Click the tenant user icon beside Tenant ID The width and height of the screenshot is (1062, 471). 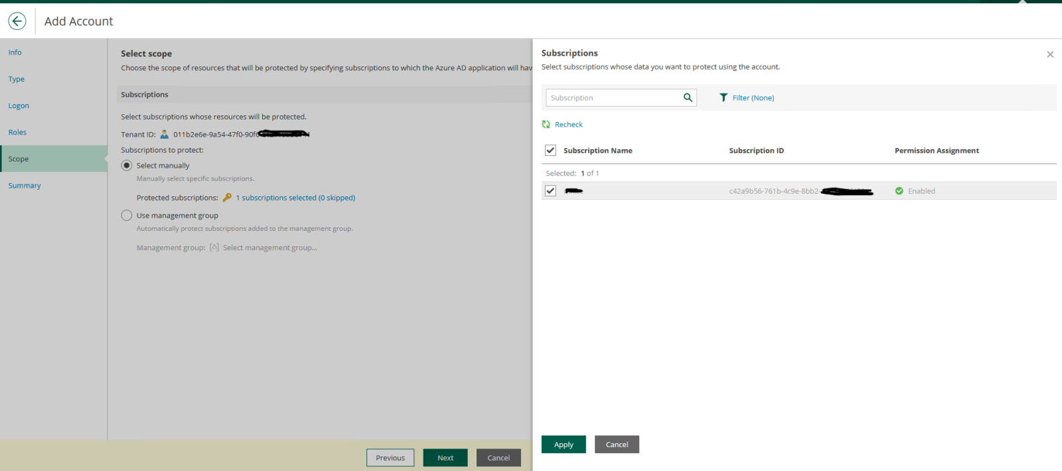[165, 134]
